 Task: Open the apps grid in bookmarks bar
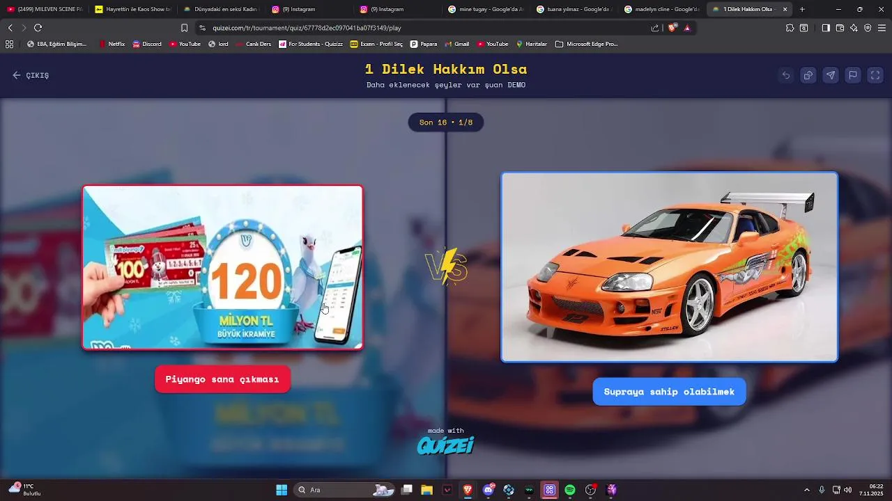click(x=9, y=44)
